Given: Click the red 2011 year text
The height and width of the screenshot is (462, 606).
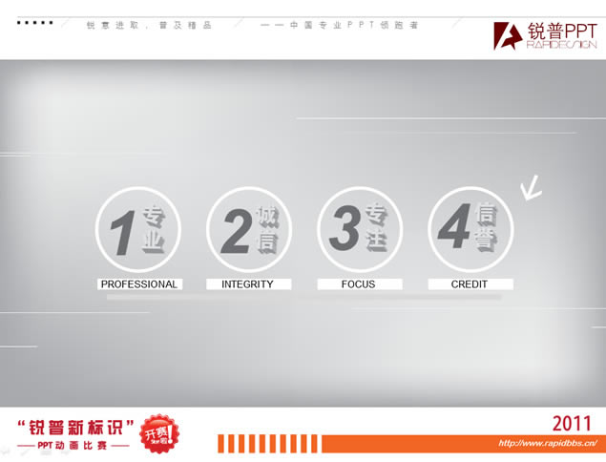Looking at the screenshot, I should click(x=572, y=423).
